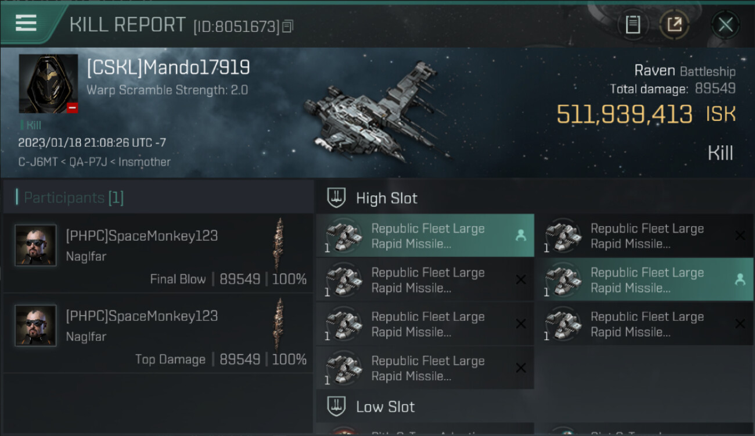Open the clipboard notes icon in header
755x436 pixels.
point(632,24)
